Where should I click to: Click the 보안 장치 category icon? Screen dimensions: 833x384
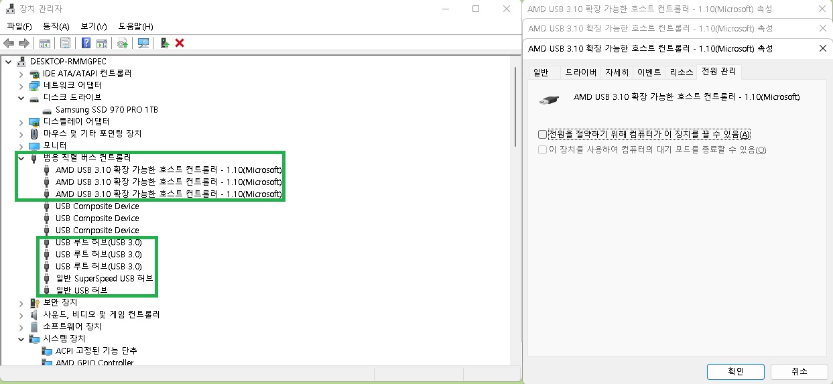(x=34, y=302)
